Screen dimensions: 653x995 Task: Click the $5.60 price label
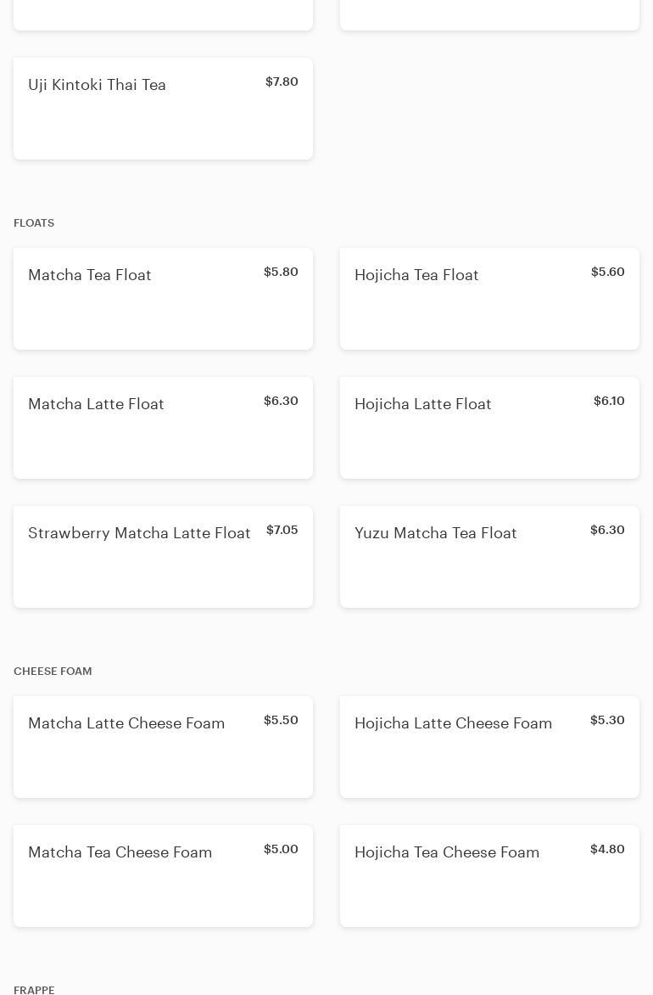coord(607,273)
